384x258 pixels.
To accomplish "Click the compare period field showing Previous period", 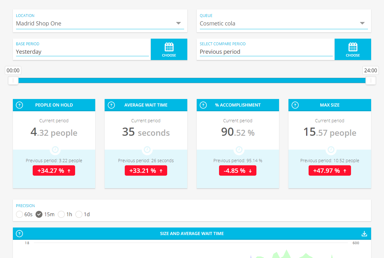I will coord(266,52).
